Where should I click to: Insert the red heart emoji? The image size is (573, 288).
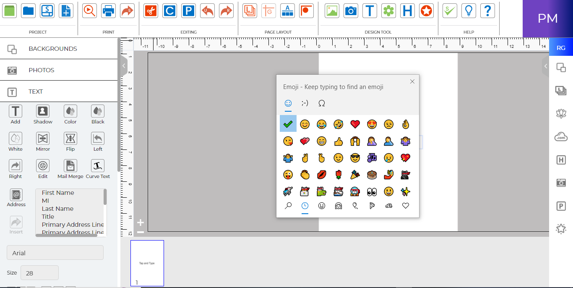point(355,124)
